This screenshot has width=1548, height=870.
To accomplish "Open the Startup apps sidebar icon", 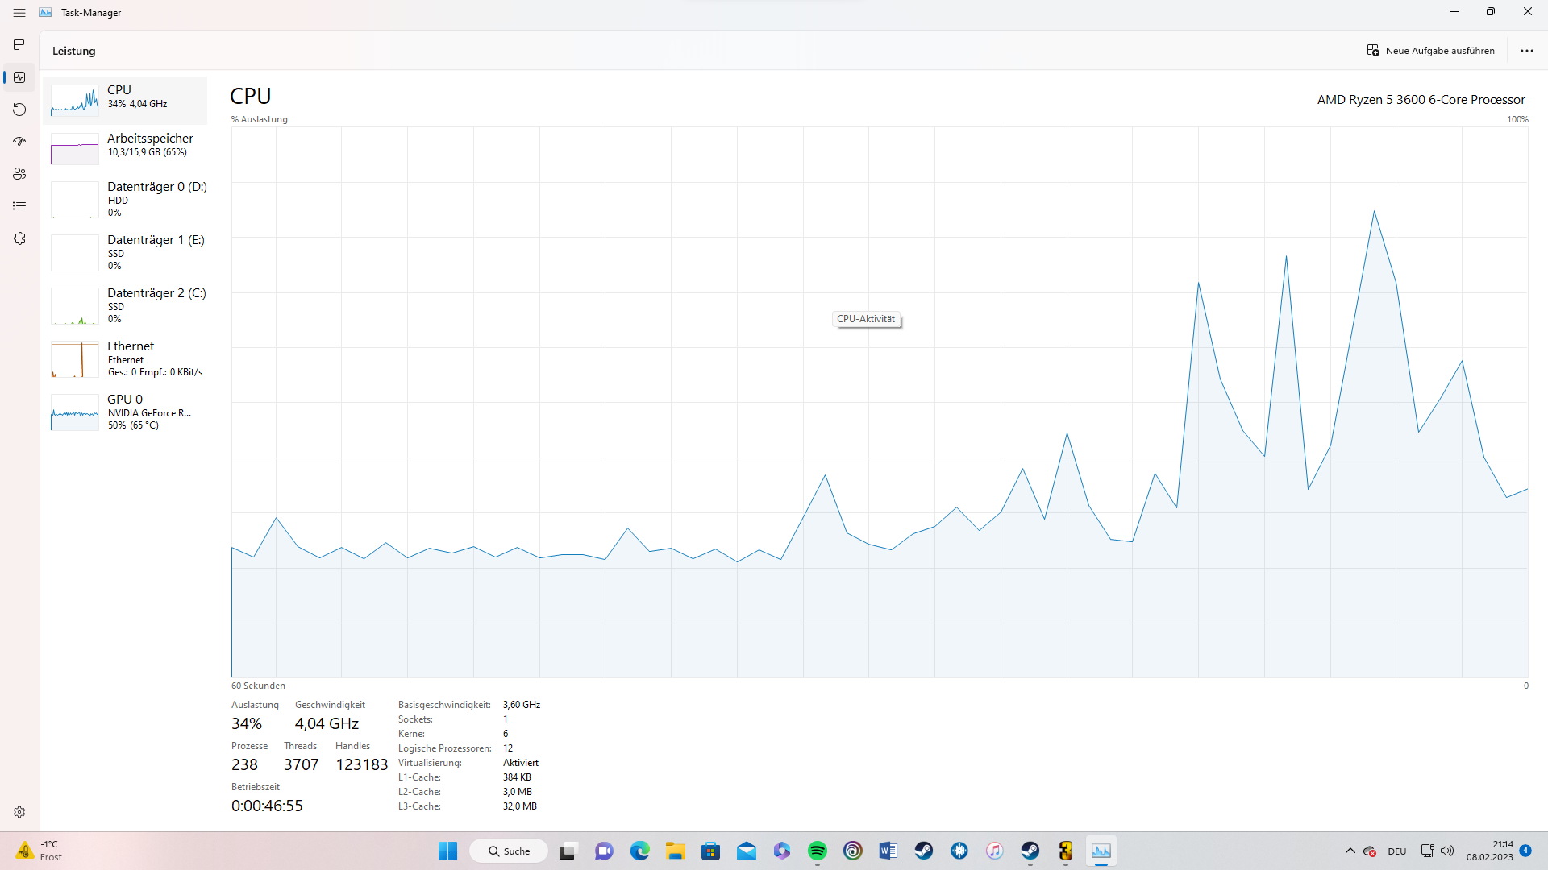I will click(19, 142).
